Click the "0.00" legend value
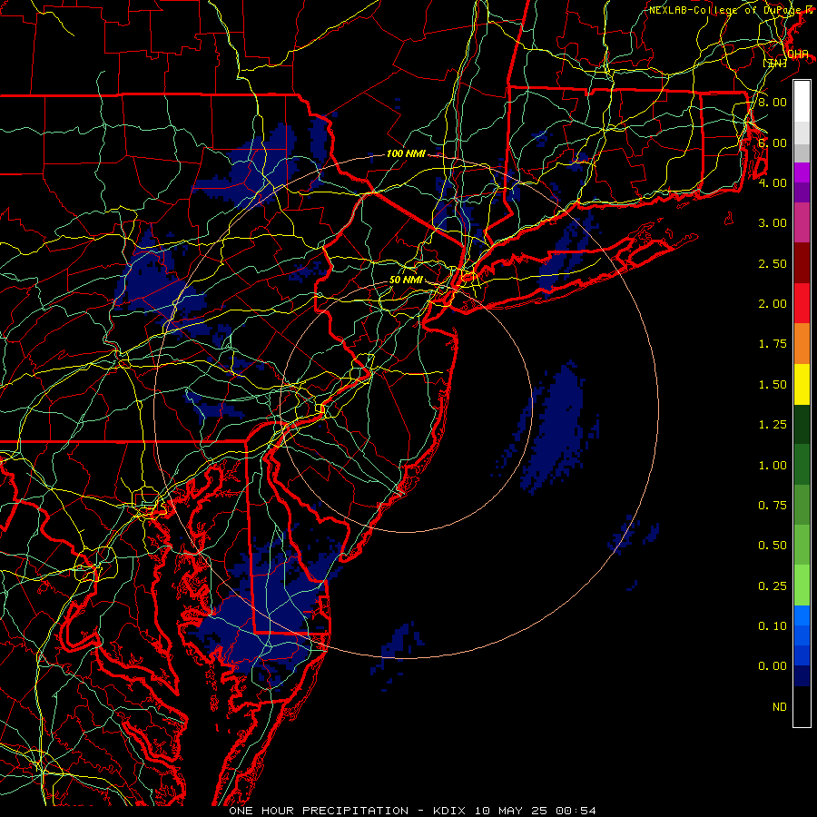 tap(773, 666)
